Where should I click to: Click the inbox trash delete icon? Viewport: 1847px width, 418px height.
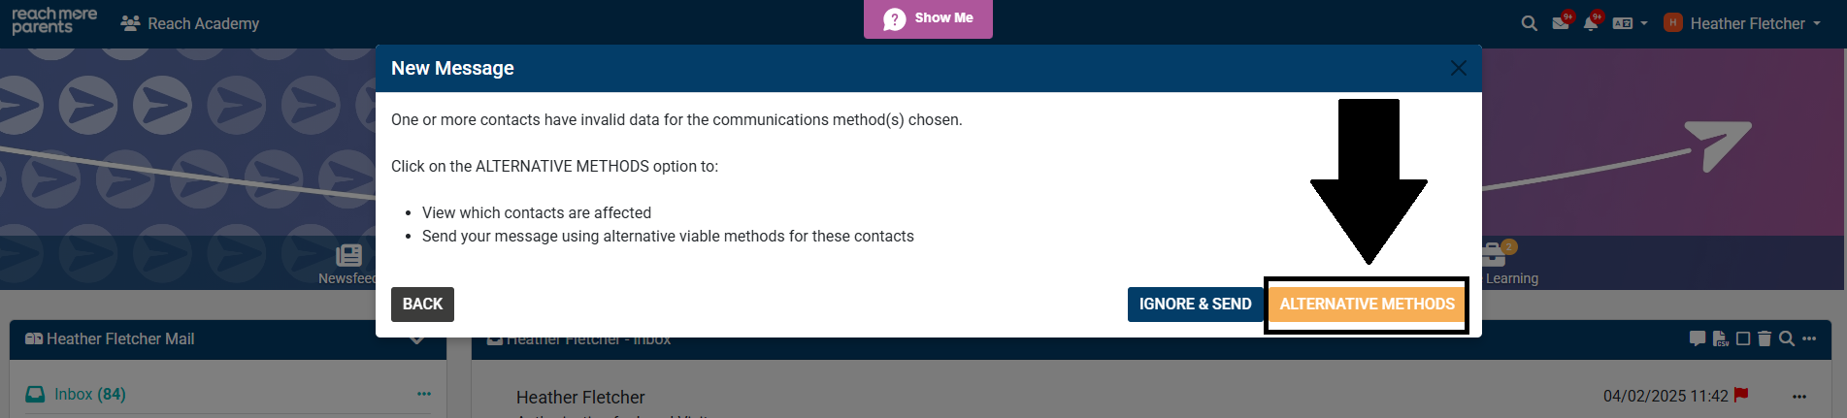coord(1765,338)
